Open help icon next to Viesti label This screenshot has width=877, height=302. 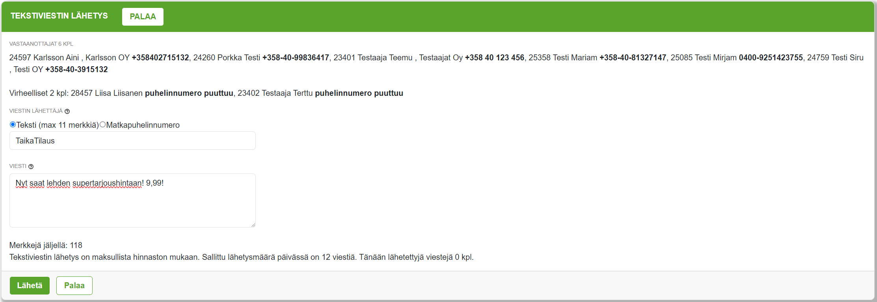click(x=31, y=166)
